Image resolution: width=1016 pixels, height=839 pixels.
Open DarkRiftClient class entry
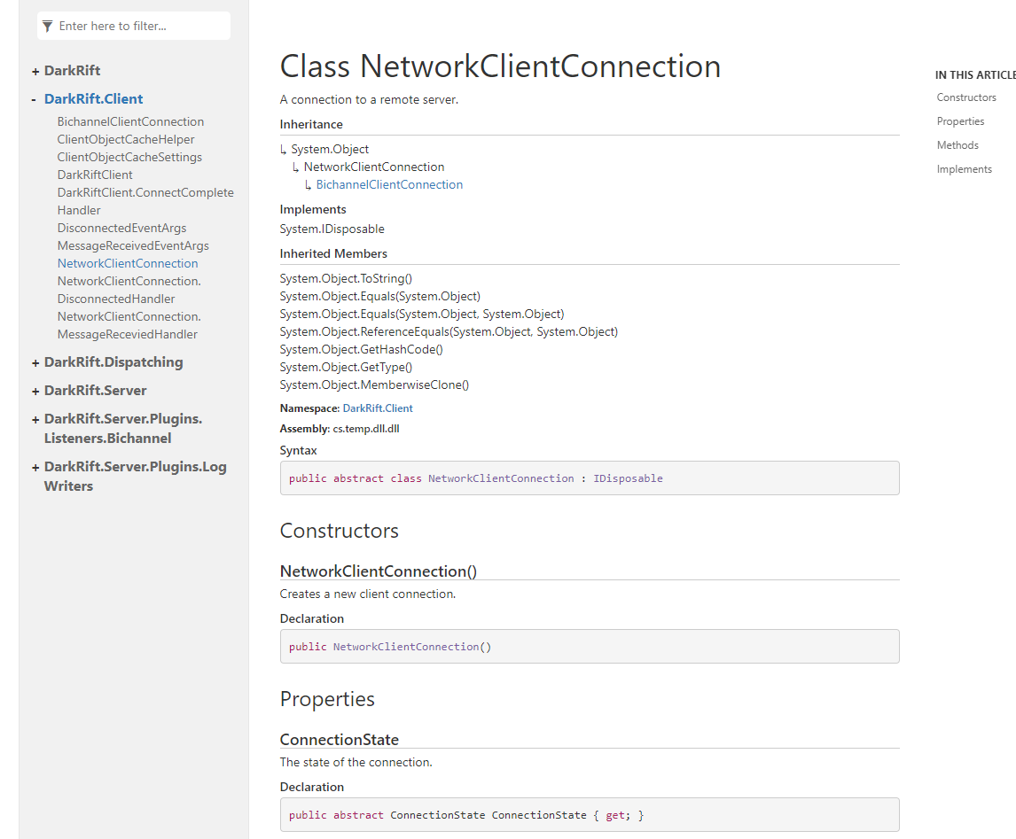pyautogui.click(x=95, y=175)
